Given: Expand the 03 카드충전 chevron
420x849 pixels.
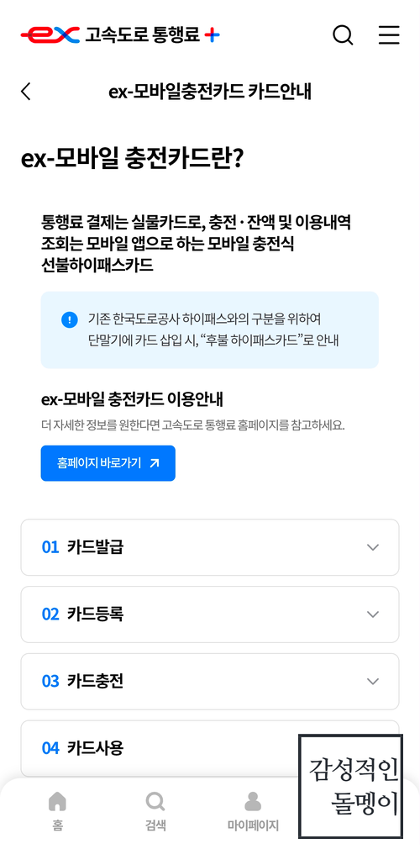Looking at the screenshot, I should pyautogui.click(x=372, y=681).
